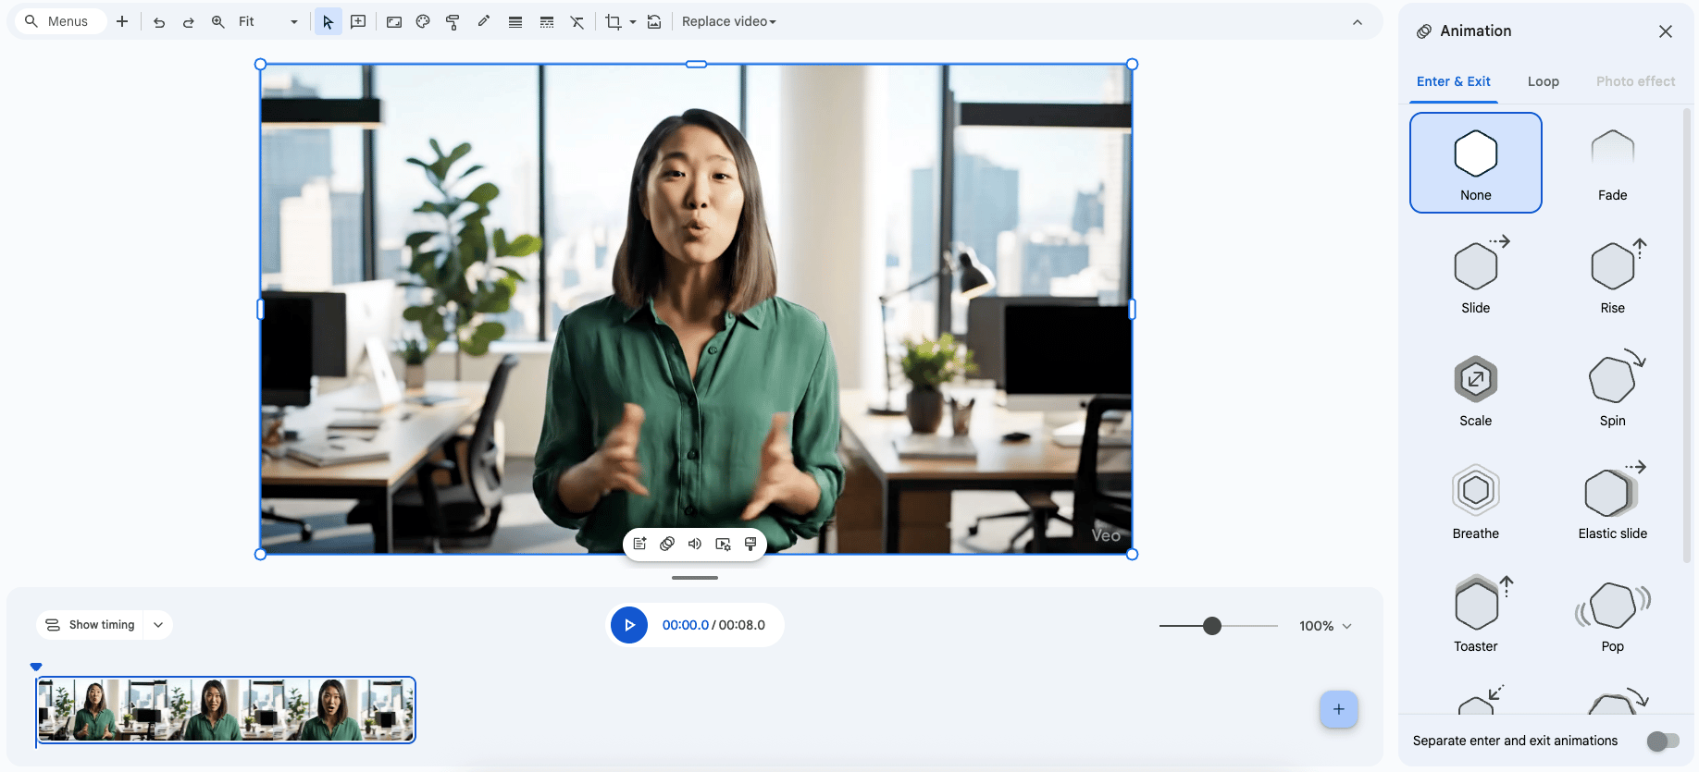This screenshot has width=1699, height=772.
Task: Click the zoom magnifier icon
Action: coord(218,21)
